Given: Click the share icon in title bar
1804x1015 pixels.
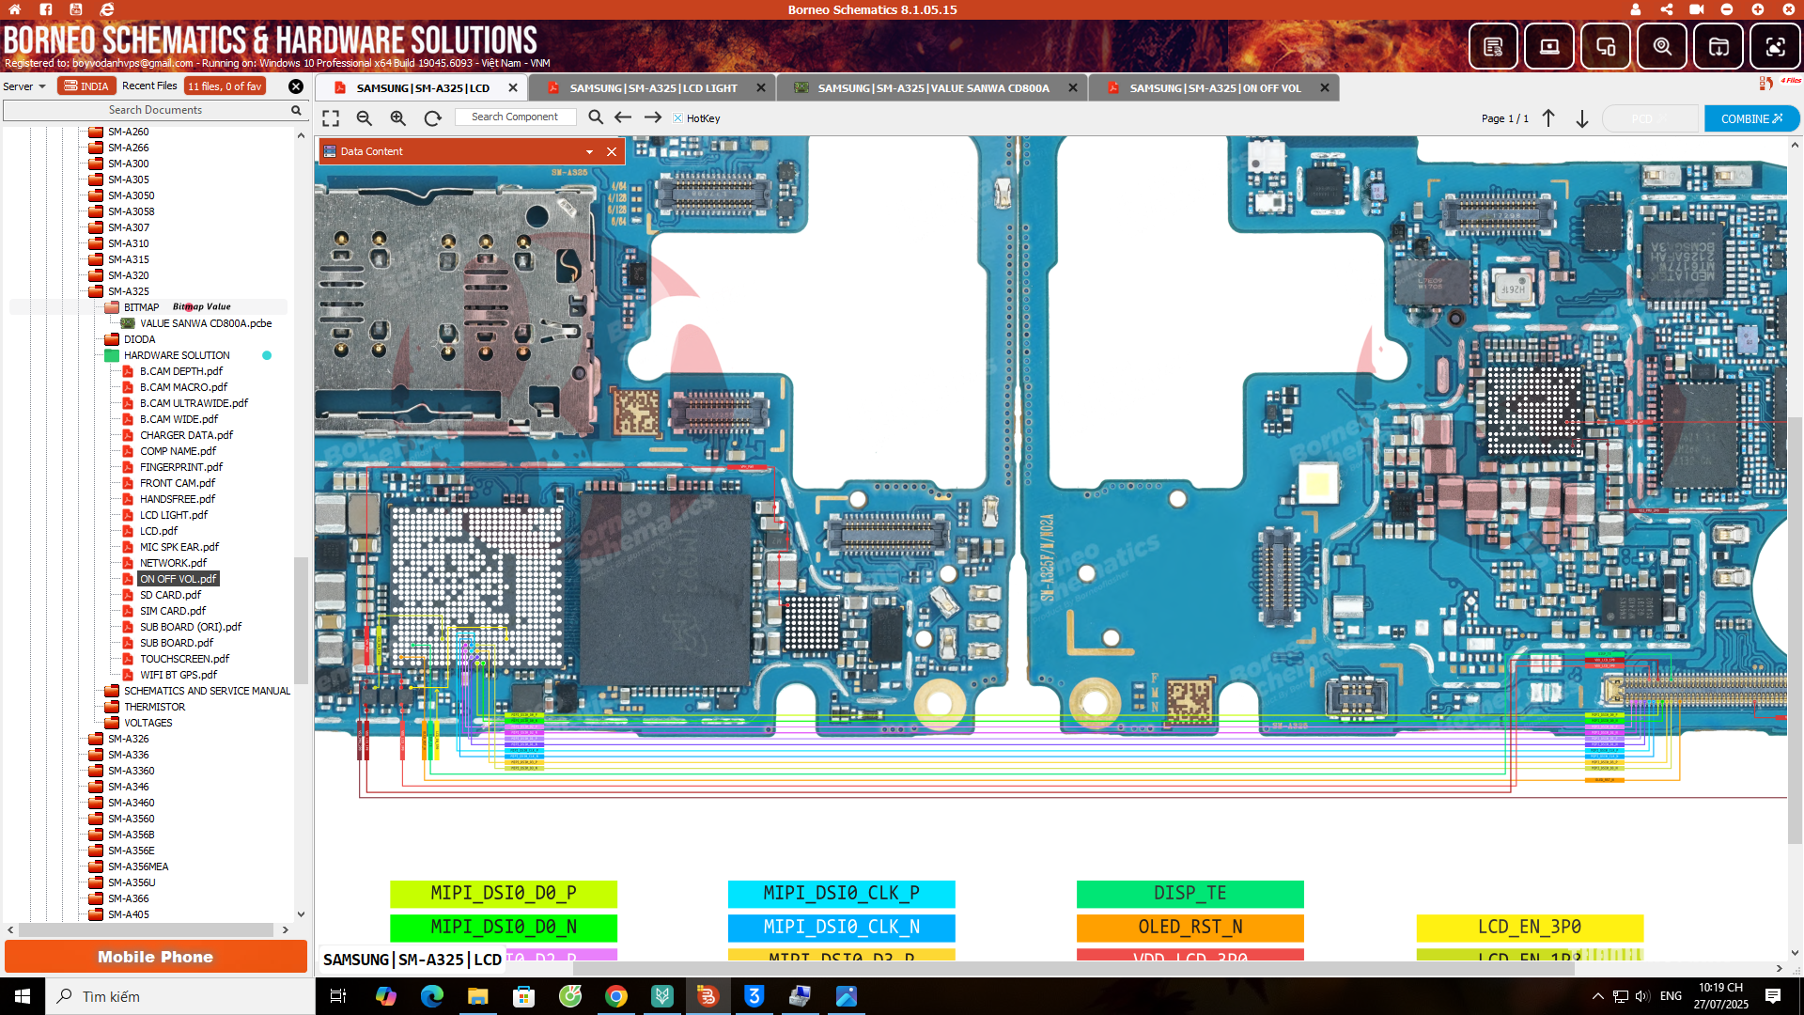Looking at the screenshot, I should point(1667,9).
